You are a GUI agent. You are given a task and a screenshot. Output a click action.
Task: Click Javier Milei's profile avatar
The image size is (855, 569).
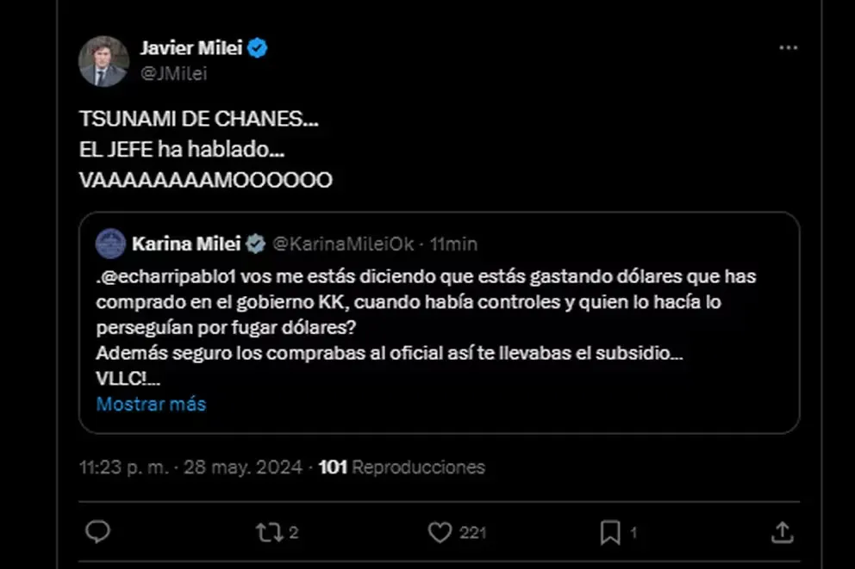click(x=103, y=61)
